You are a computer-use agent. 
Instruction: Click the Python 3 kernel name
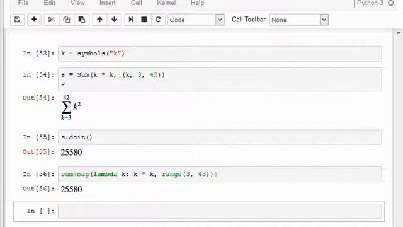pyautogui.click(x=370, y=3)
